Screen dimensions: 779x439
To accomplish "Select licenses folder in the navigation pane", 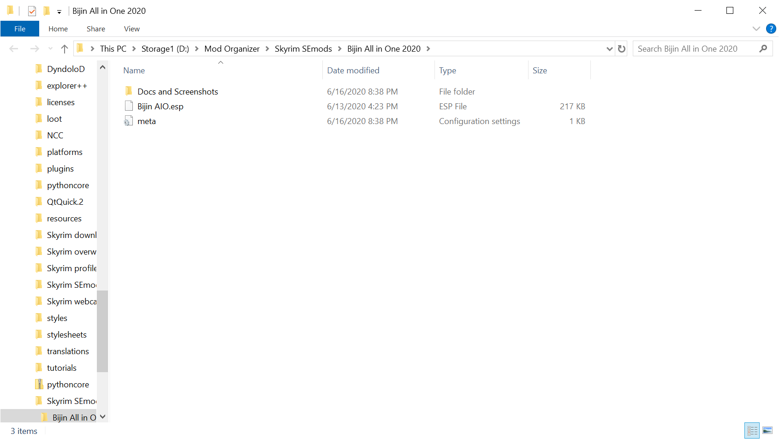I will [x=61, y=102].
